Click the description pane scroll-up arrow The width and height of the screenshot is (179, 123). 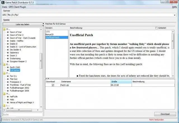pos(173,32)
